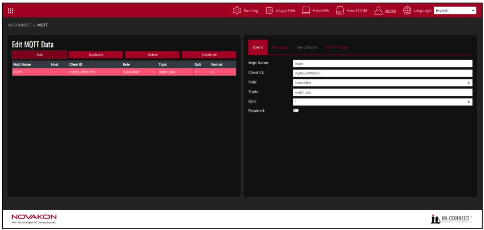484x230 pixels.
Task: Open the MQTT Broker tab
Action: coord(338,47)
